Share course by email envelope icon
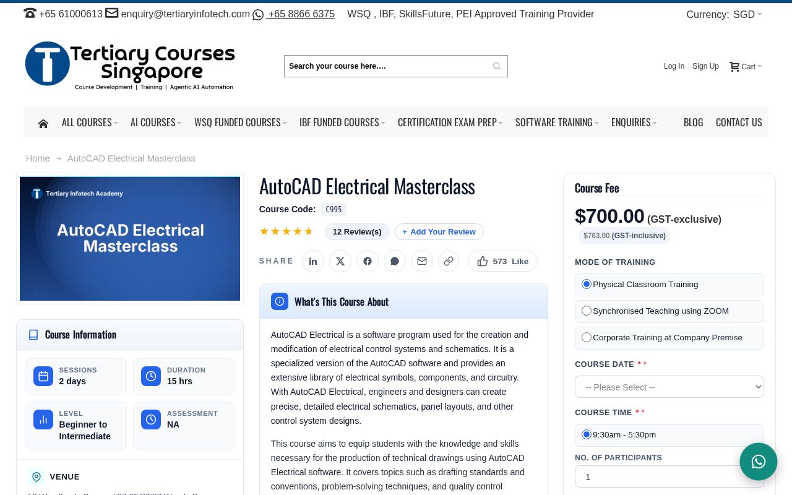Viewport: 792px width, 495px height. 422,261
